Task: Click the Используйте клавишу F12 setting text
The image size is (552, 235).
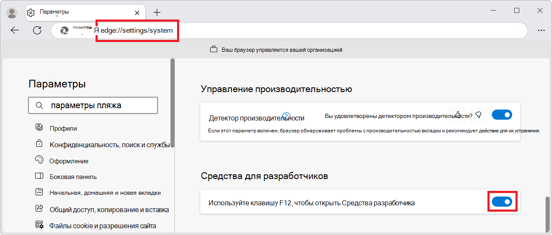Action: pos(312,203)
